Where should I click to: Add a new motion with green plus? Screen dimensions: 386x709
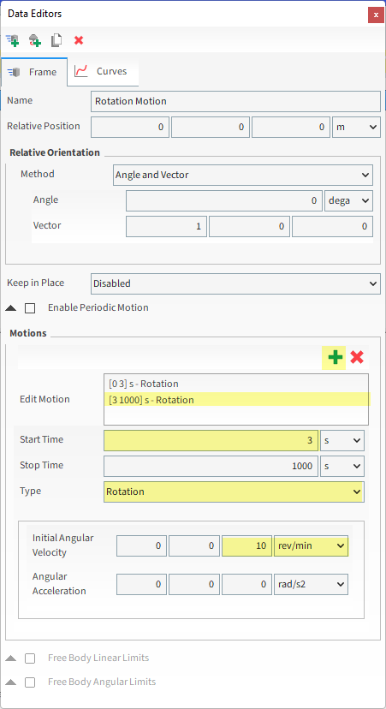[x=335, y=358]
